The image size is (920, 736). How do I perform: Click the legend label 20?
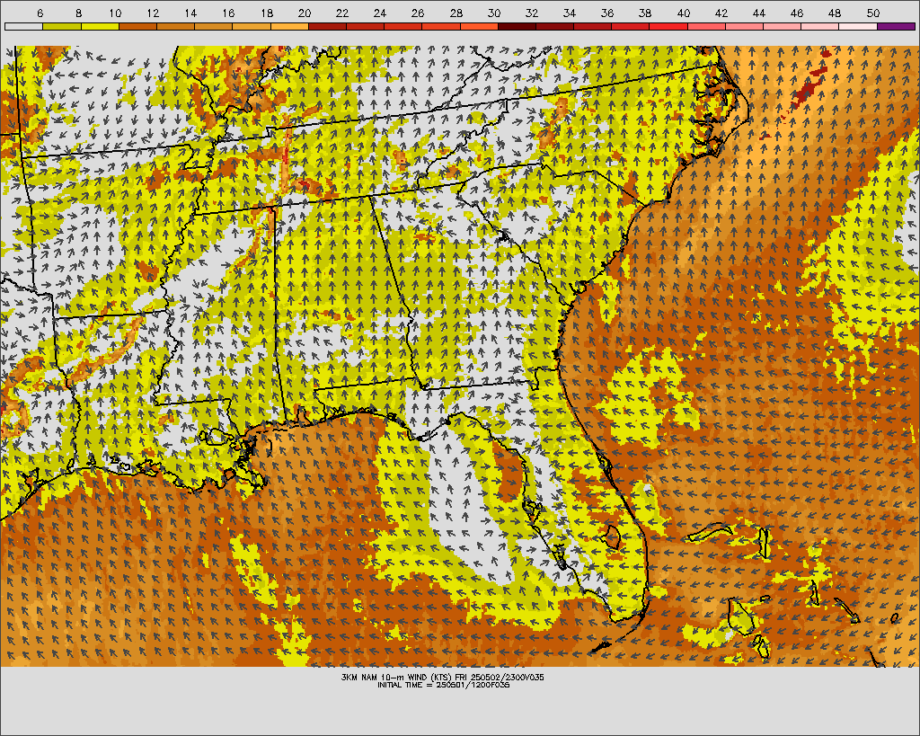point(304,13)
